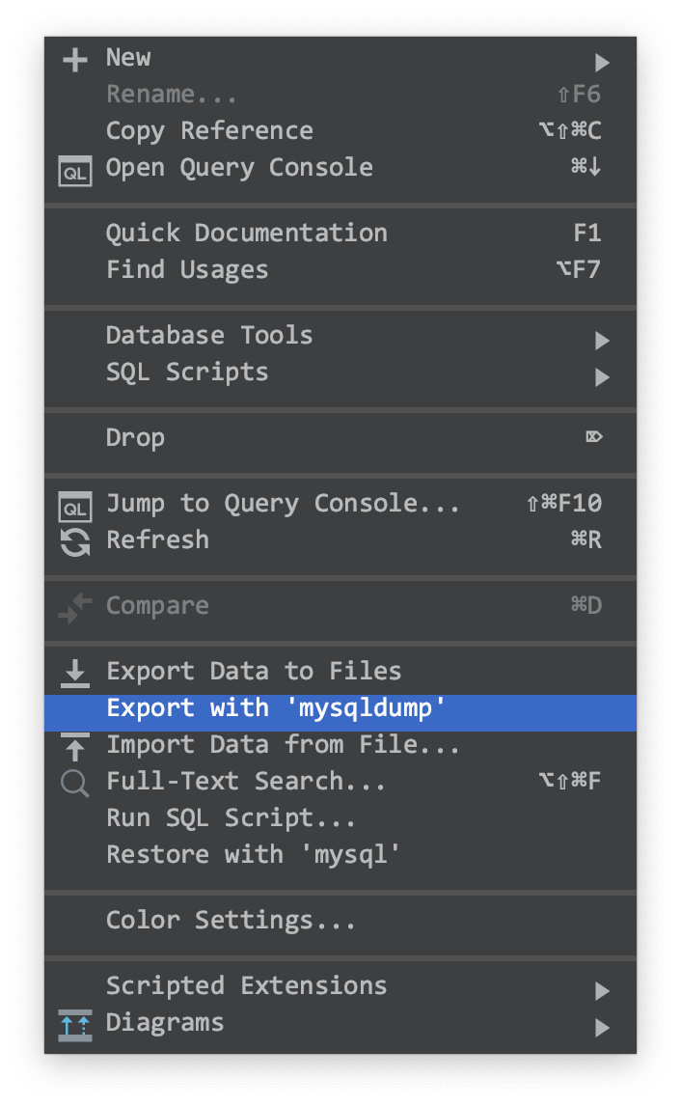
Task: Choose Drop from the context menu
Action: (135, 438)
